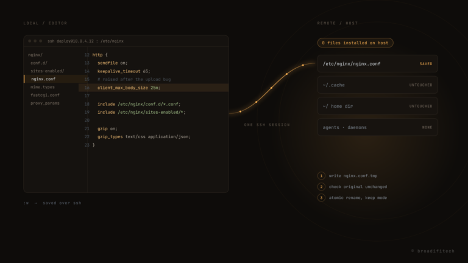The width and height of the screenshot is (468, 263).
Task: Click the 'sendfile on;' line
Action: [113, 63]
